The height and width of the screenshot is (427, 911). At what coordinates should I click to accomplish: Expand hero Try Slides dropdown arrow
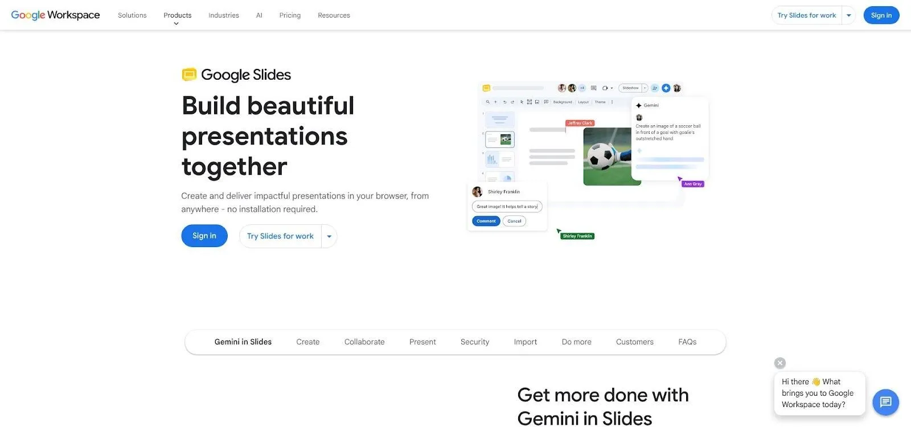(x=329, y=236)
